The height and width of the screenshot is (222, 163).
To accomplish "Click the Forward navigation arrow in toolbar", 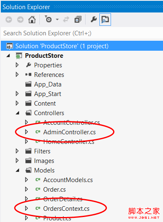I will 20,20.
